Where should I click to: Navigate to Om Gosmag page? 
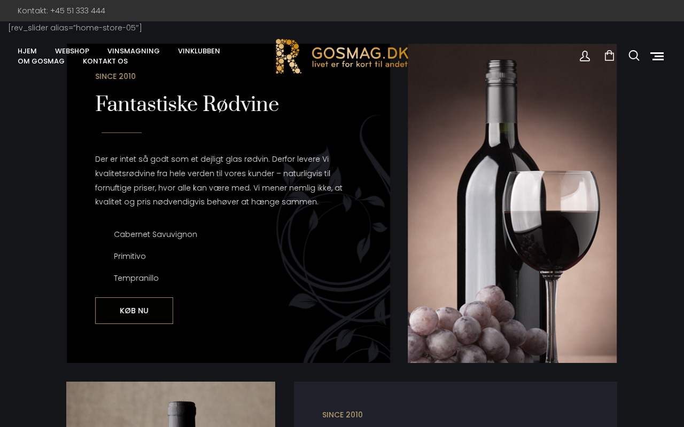41,61
